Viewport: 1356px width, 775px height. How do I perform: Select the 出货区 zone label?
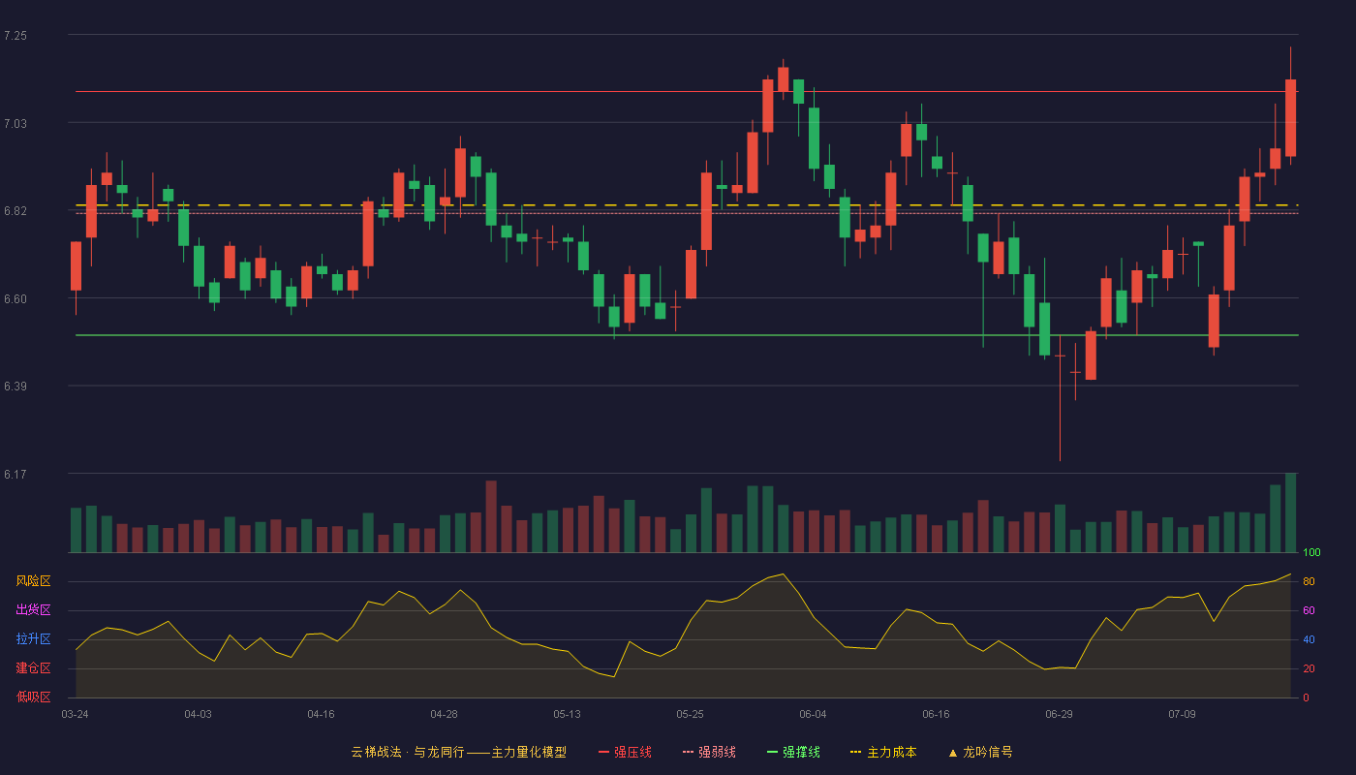coord(33,610)
